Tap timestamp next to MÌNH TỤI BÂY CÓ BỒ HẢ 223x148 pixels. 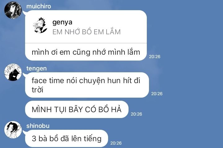pos(136,114)
